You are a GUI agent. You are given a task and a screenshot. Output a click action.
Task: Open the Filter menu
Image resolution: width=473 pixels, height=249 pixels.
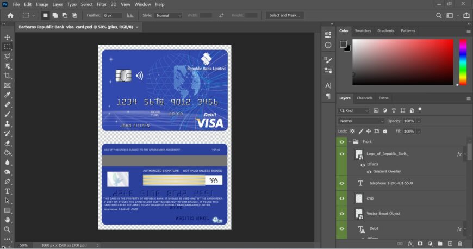pyautogui.click(x=102, y=4)
